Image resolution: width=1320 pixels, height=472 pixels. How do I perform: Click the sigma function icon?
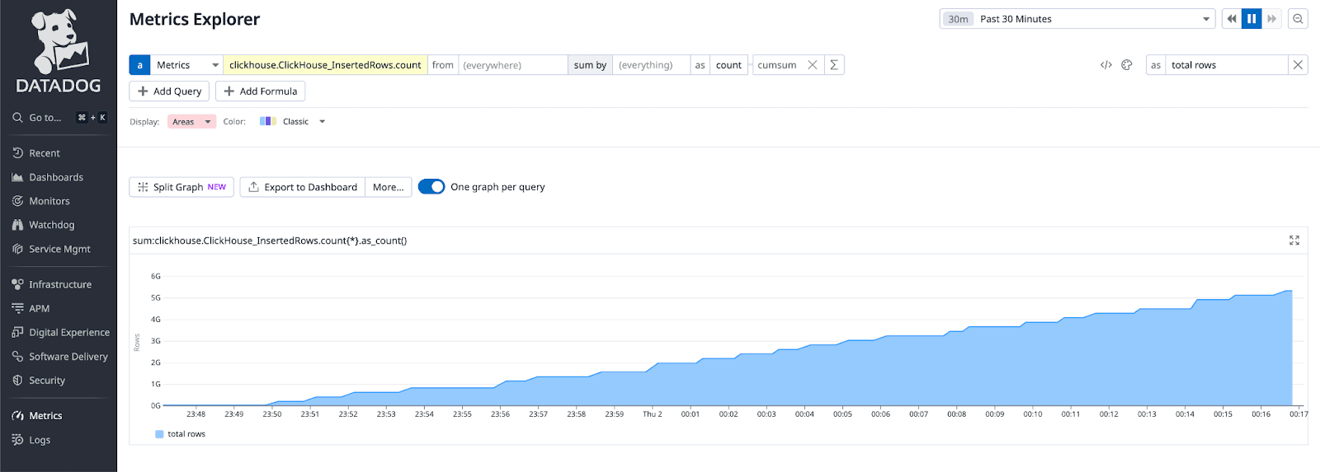tap(834, 65)
